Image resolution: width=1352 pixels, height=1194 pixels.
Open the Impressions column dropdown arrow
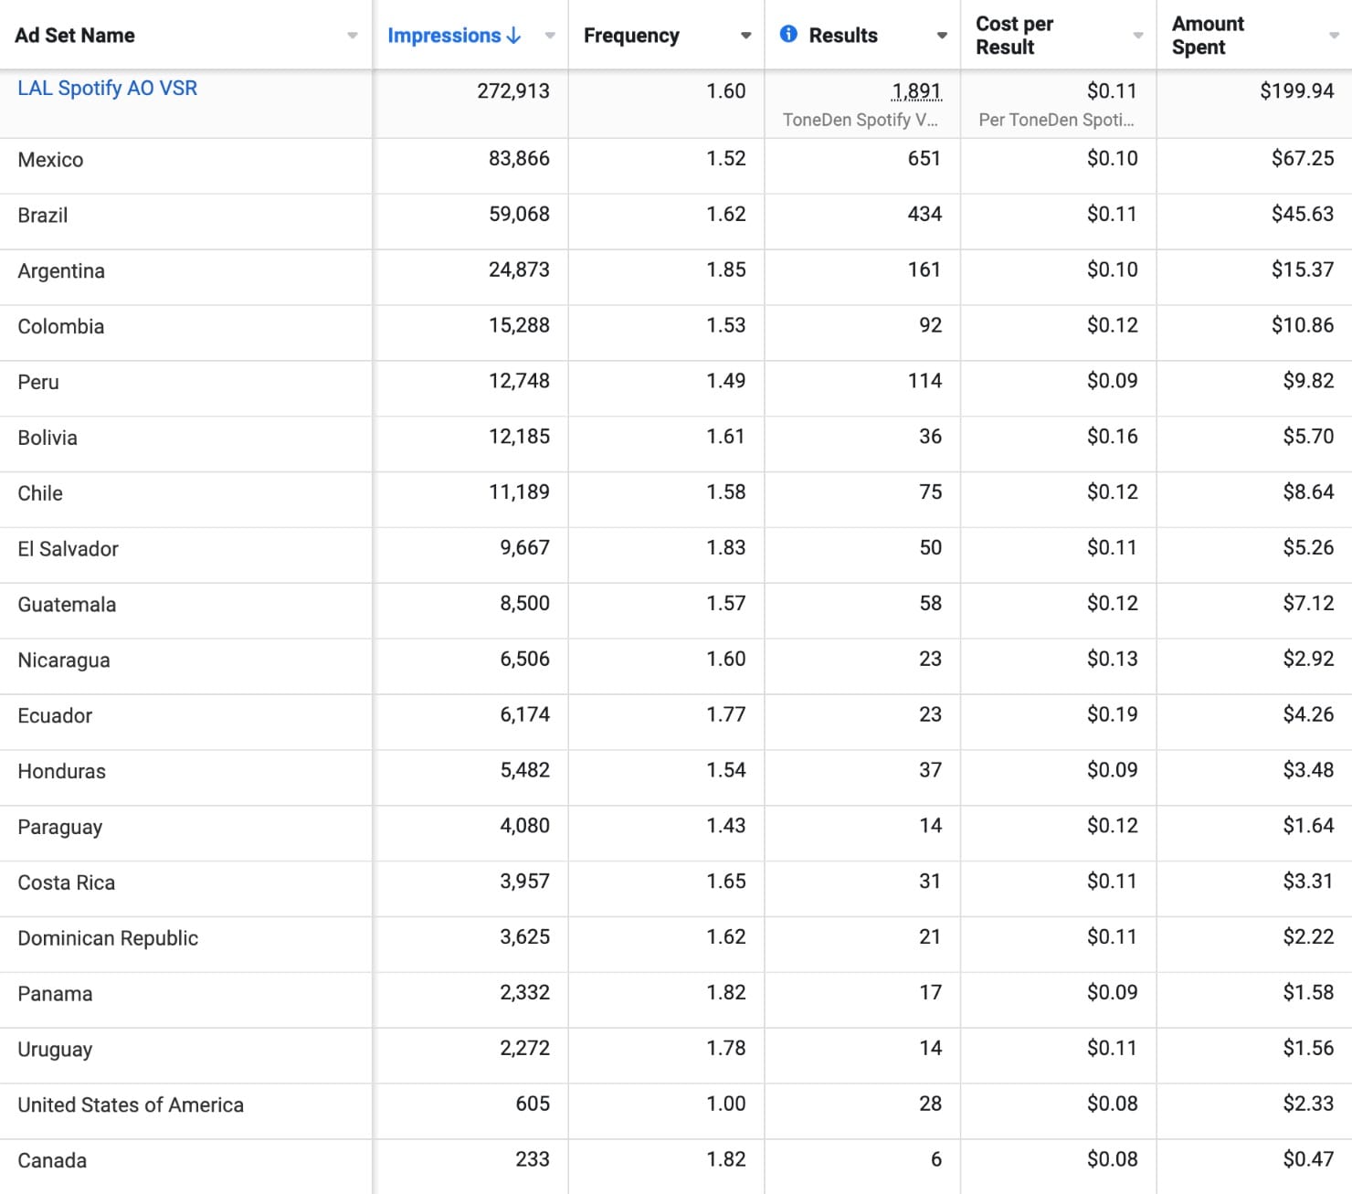click(x=550, y=36)
